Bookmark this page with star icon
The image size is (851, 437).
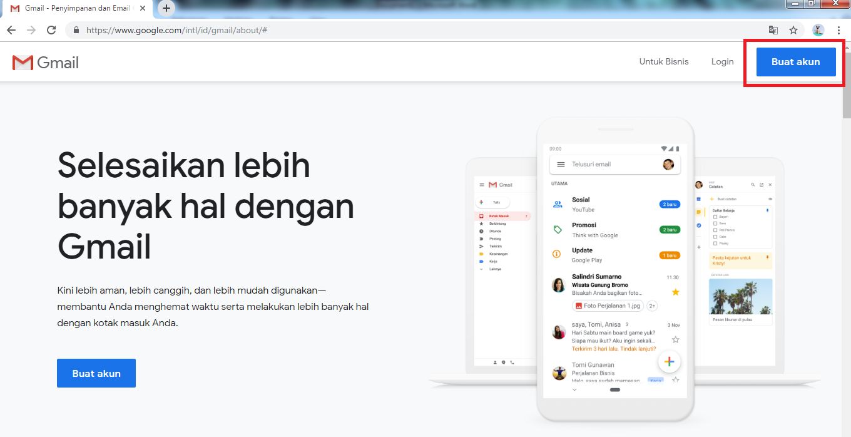[x=793, y=30]
